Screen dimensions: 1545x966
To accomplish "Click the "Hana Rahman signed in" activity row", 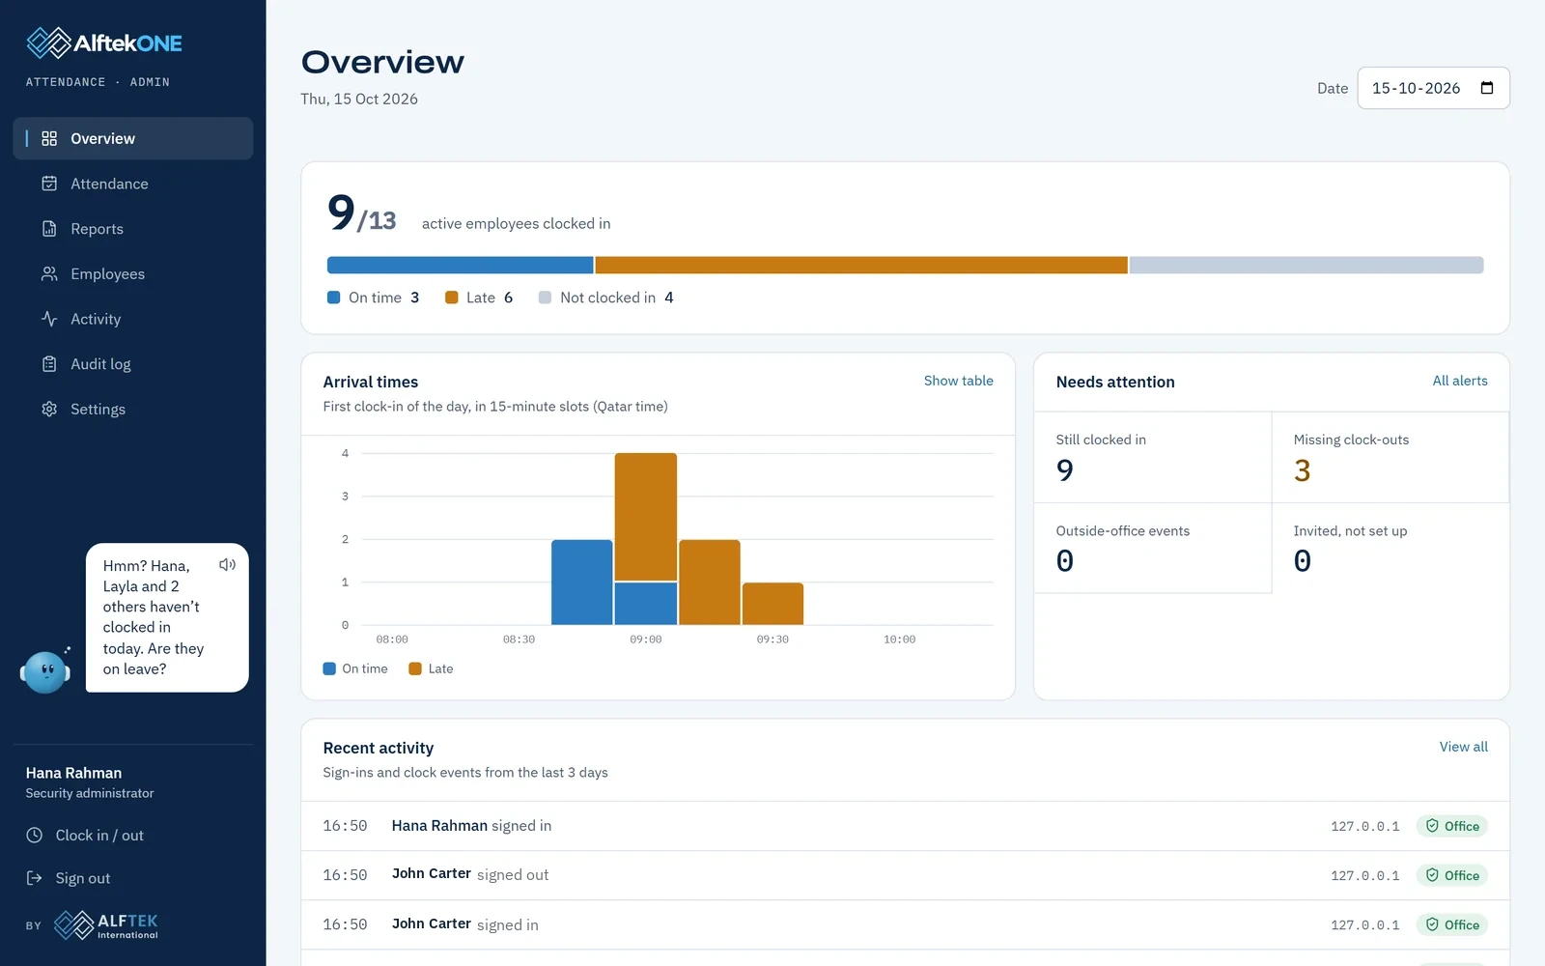I will (x=905, y=826).
